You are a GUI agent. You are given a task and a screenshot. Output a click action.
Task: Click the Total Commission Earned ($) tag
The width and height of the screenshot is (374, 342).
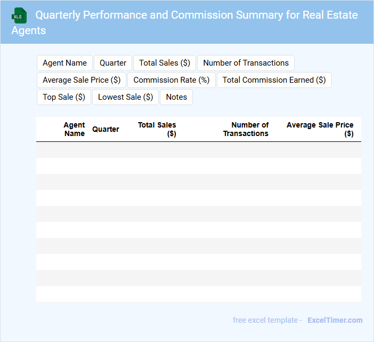pos(274,80)
